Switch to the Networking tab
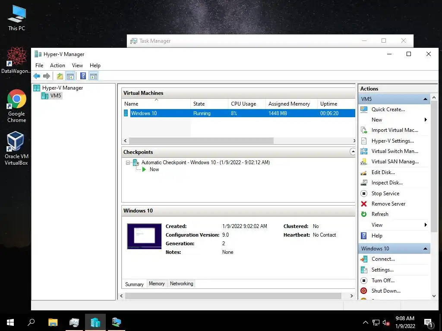This screenshot has height=331, width=442. [x=182, y=284]
